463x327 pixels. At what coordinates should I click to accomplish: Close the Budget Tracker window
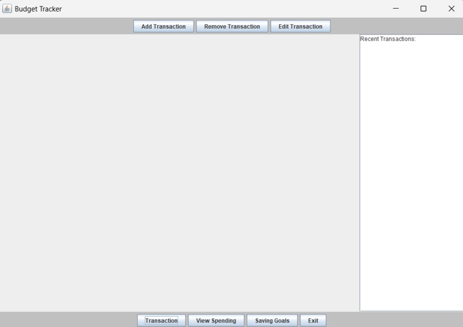tap(451, 9)
